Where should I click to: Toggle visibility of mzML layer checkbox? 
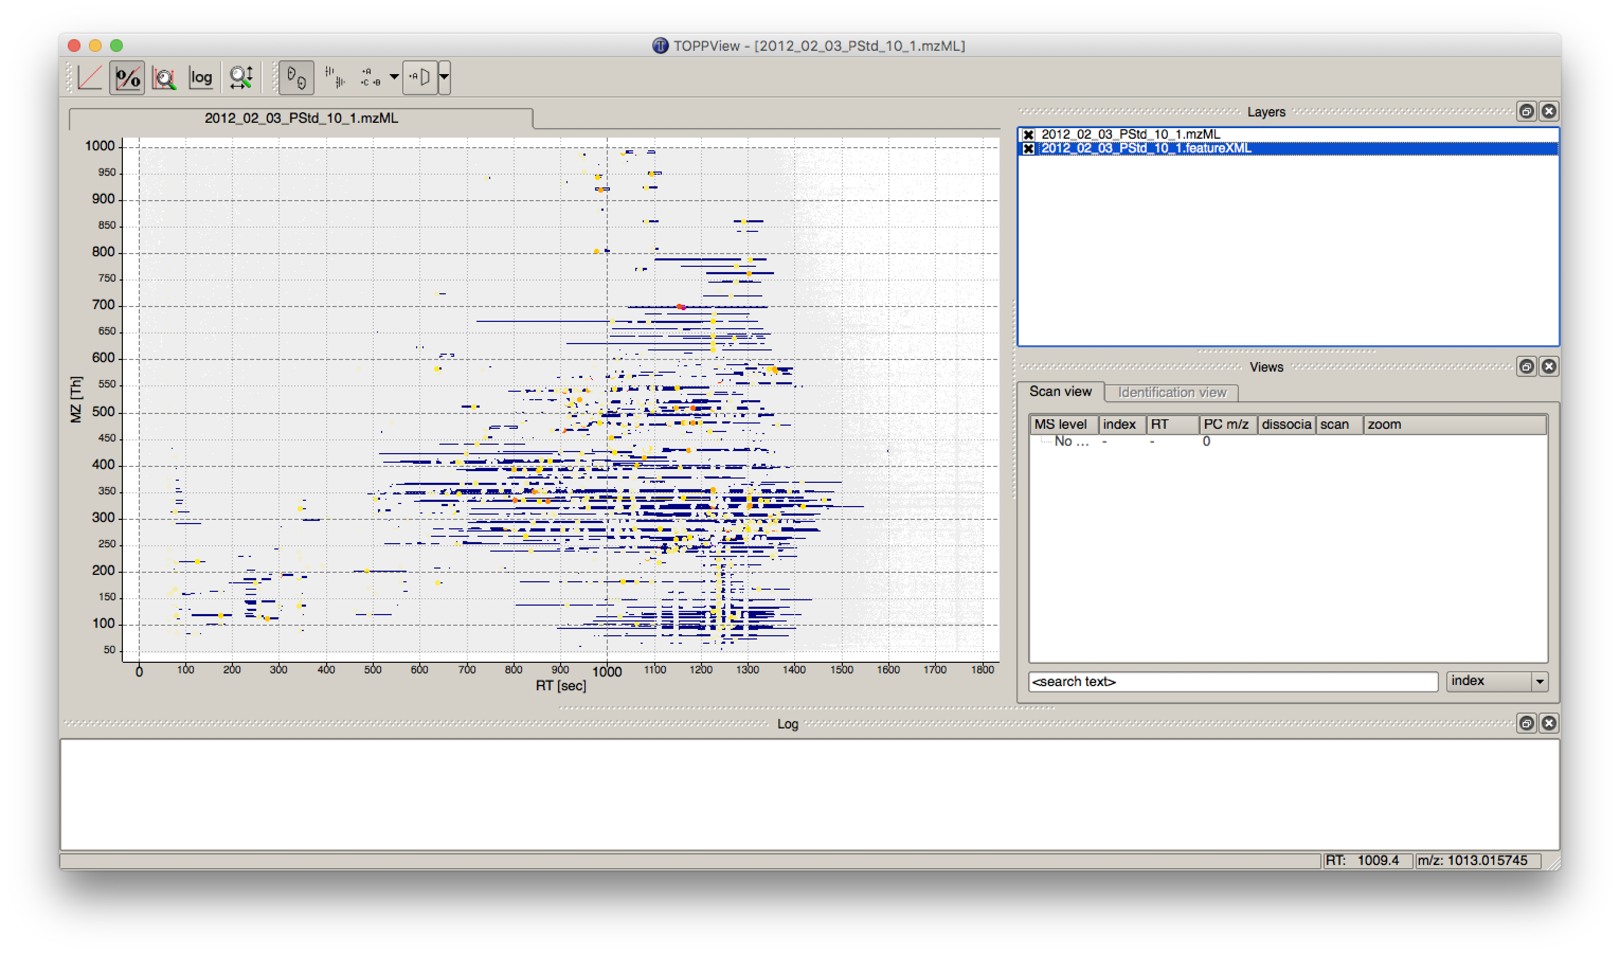click(x=1028, y=134)
